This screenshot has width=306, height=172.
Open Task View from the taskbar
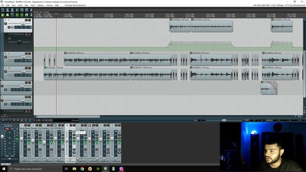point(66,169)
